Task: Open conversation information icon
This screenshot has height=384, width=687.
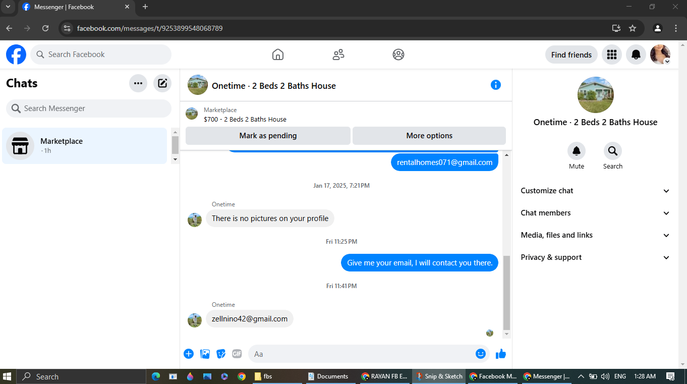Action: point(496,85)
